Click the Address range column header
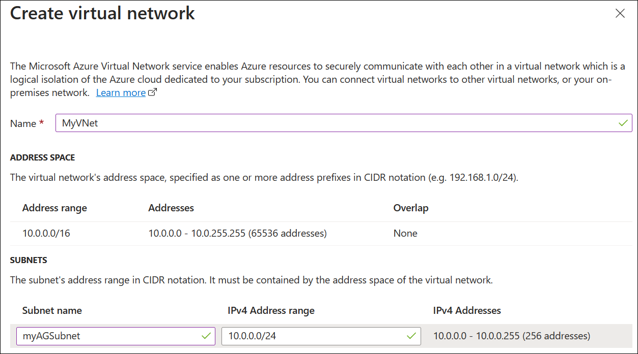 tap(54, 208)
